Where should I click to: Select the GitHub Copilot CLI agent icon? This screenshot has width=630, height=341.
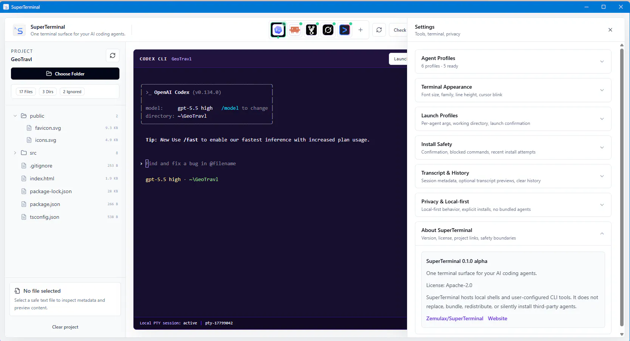pyautogui.click(x=311, y=30)
